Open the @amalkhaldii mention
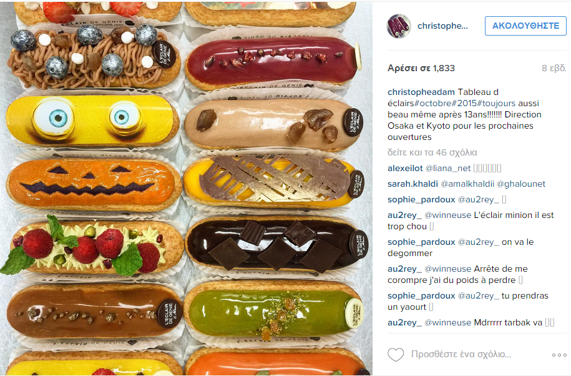 pyautogui.click(x=467, y=184)
